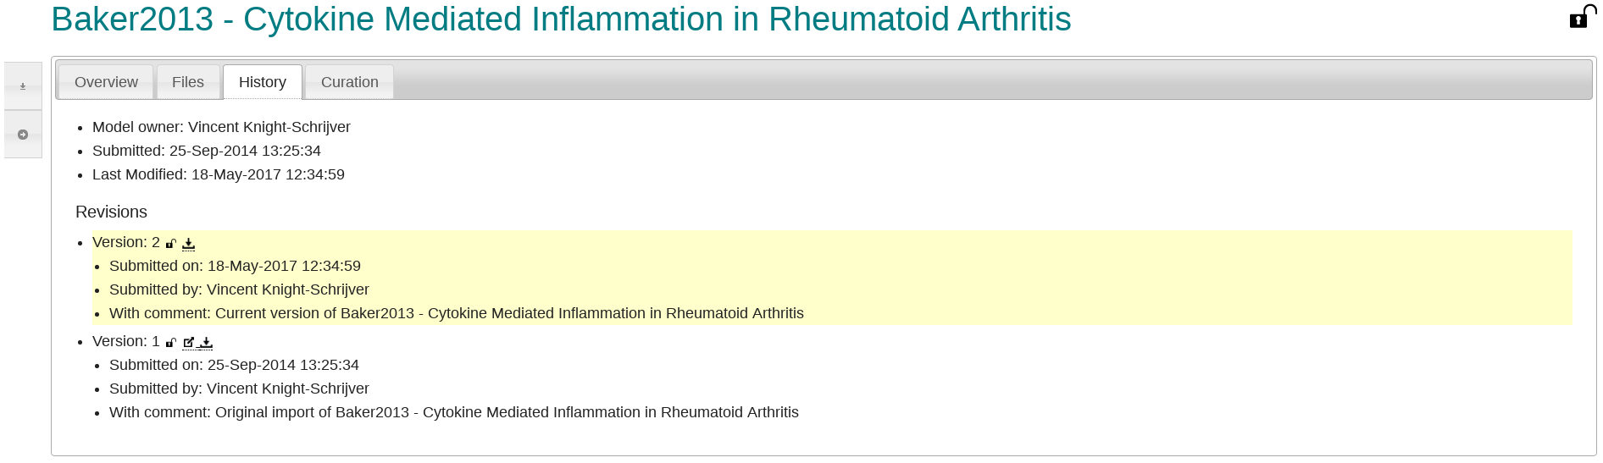Select the History tab
This screenshot has width=1603, height=463.
[262, 82]
